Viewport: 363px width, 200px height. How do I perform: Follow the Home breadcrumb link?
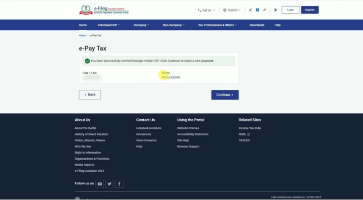(x=82, y=35)
